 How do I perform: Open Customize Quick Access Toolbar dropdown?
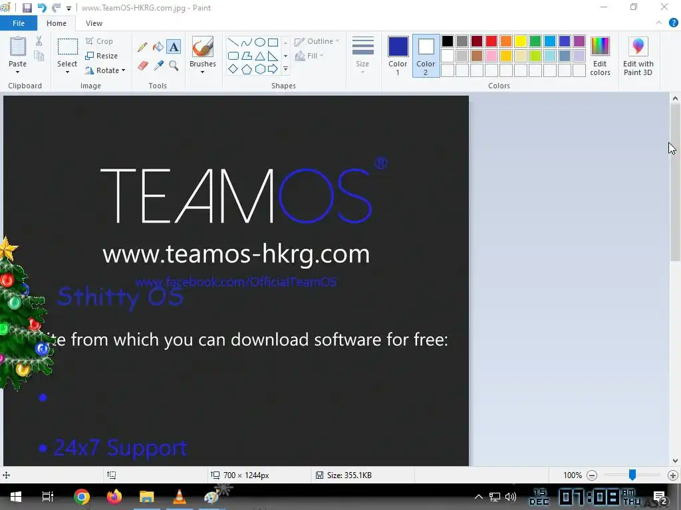click(68, 8)
